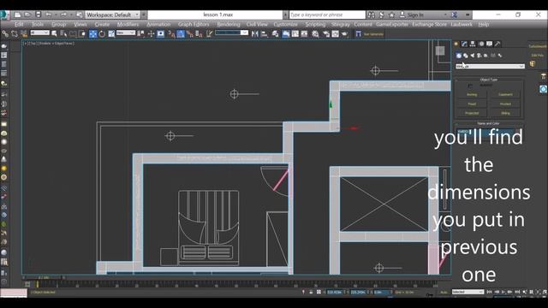Click the Fixed window button
The image size is (548, 308).
point(472,104)
